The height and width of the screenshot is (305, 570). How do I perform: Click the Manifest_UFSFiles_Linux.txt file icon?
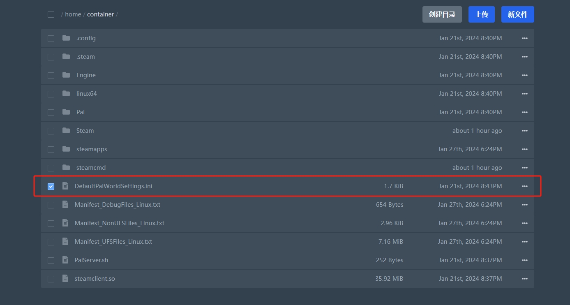pos(65,241)
